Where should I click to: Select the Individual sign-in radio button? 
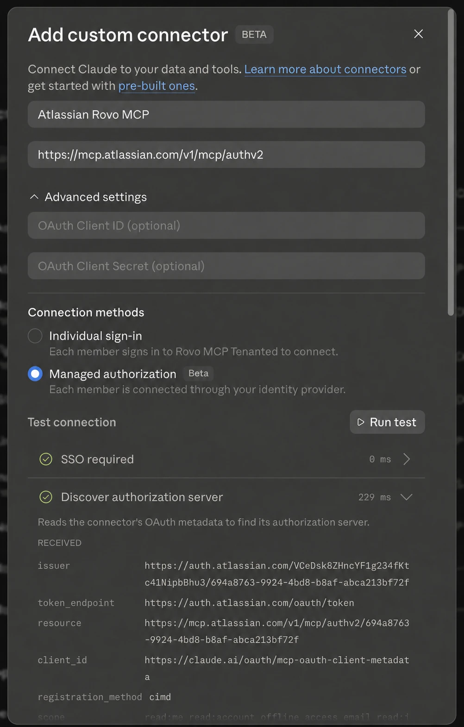[x=35, y=336]
